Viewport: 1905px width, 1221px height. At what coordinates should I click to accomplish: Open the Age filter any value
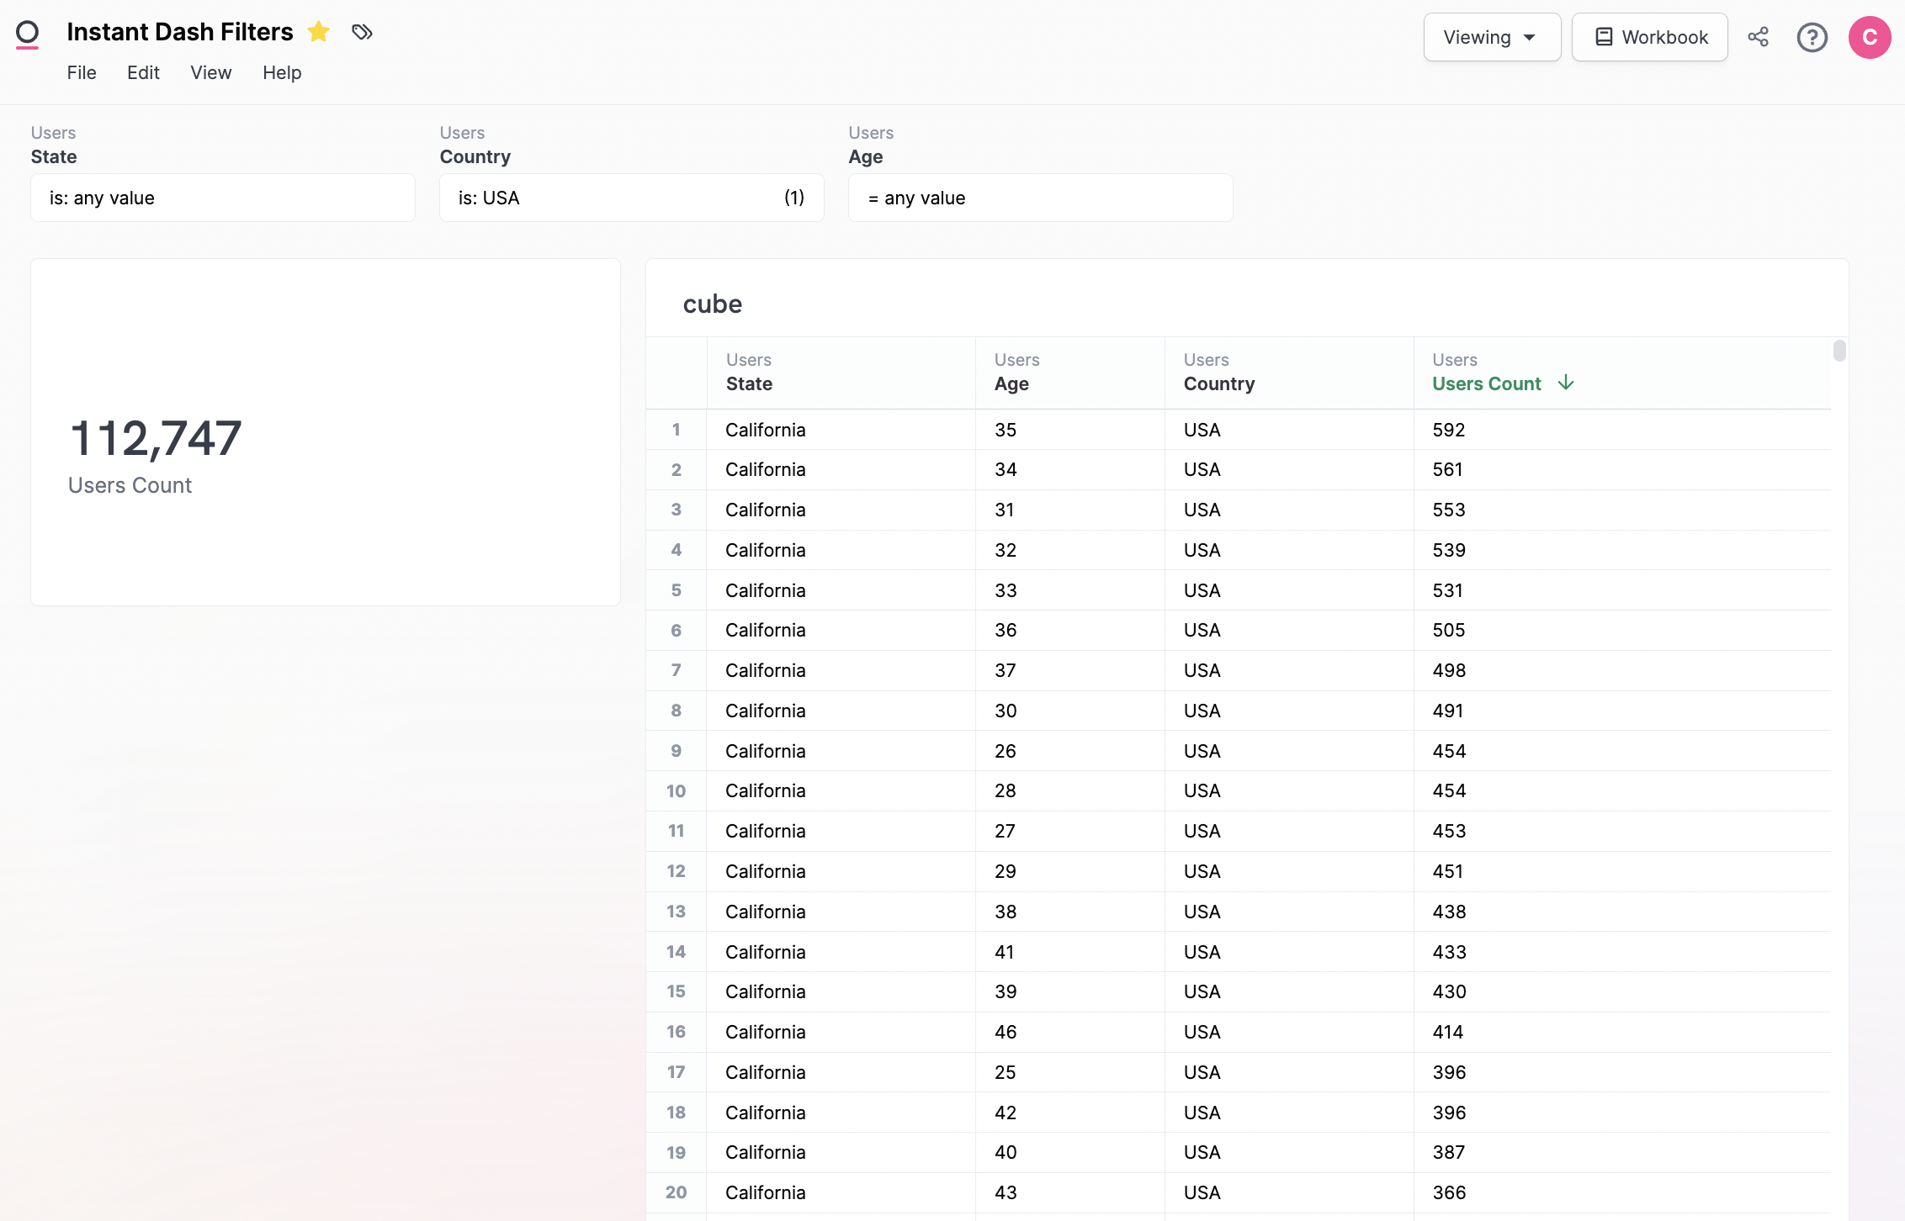point(1040,198)
